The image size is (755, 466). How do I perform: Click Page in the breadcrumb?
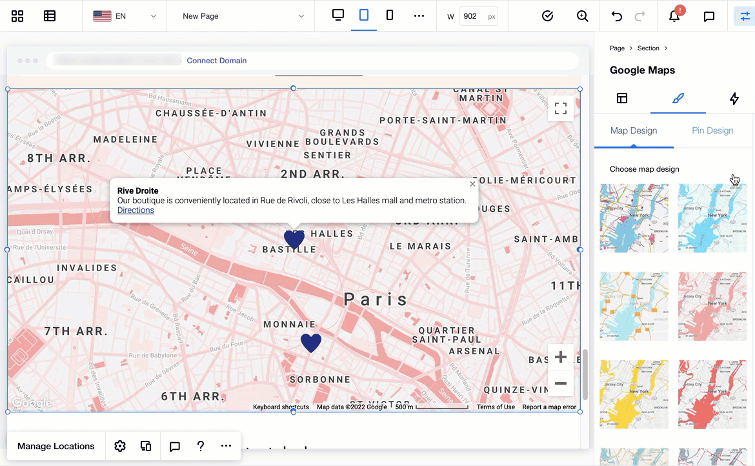(617, 48)
